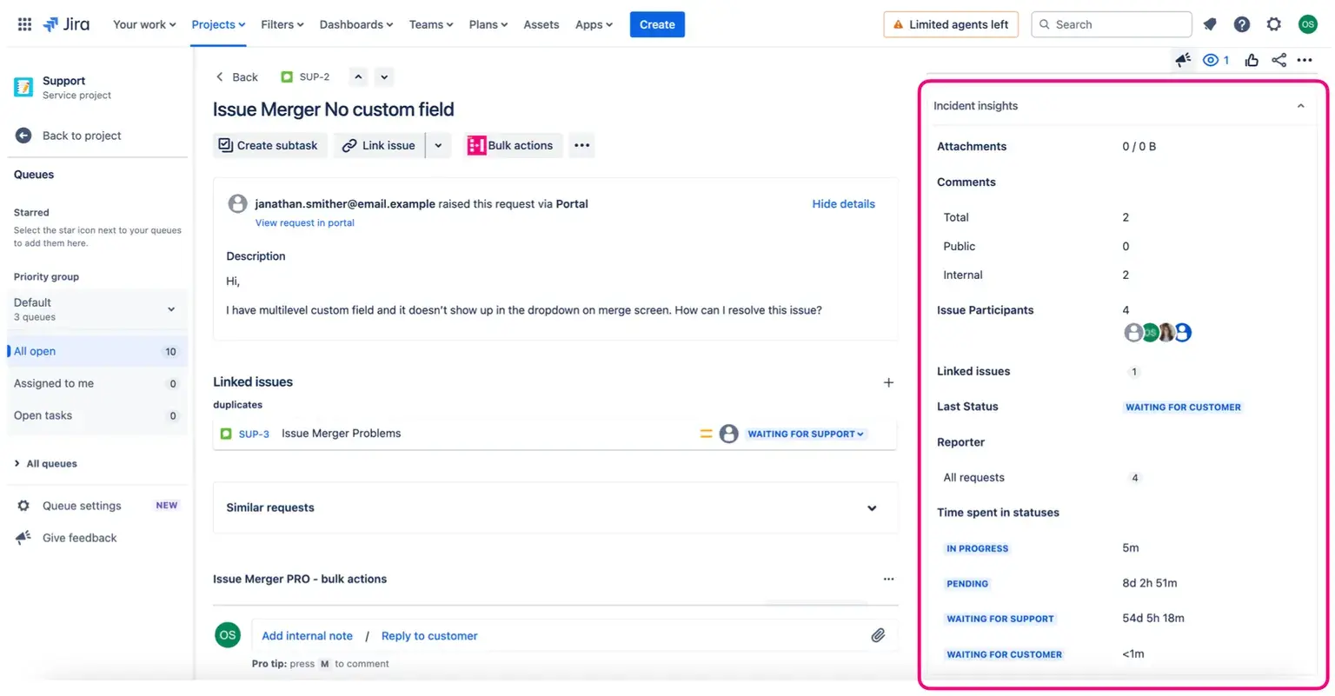Open the Dashboards menu
Viewport: 1335px width, 696px height.
(x=355, y=24)
